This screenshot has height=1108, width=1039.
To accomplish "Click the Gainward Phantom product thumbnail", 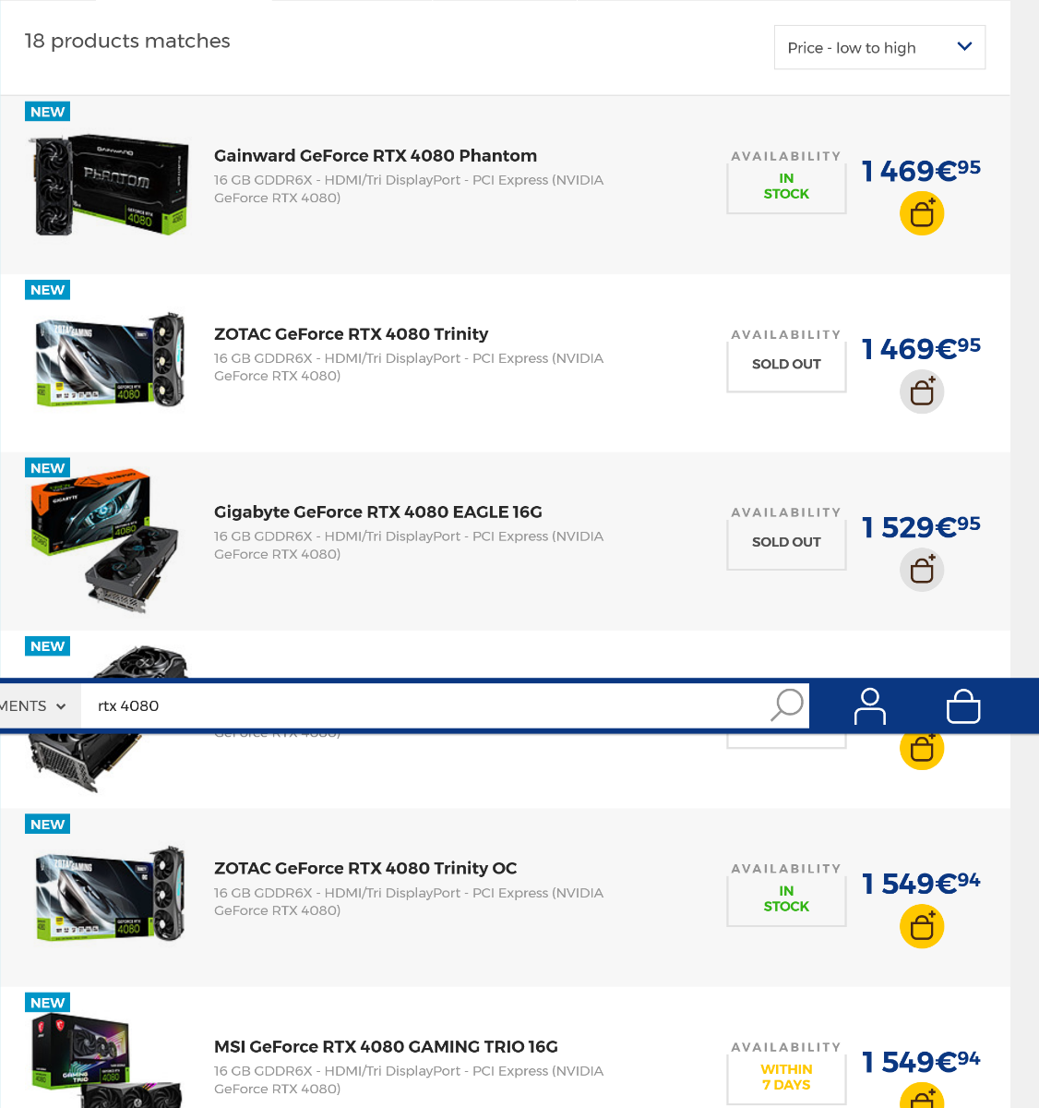I will tap(109, 185).
